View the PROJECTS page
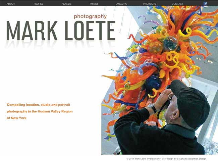 coord(150,4)
